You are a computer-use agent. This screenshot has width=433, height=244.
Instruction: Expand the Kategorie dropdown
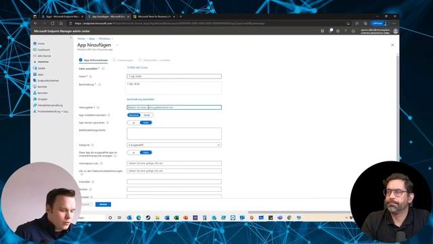[174, 145]
